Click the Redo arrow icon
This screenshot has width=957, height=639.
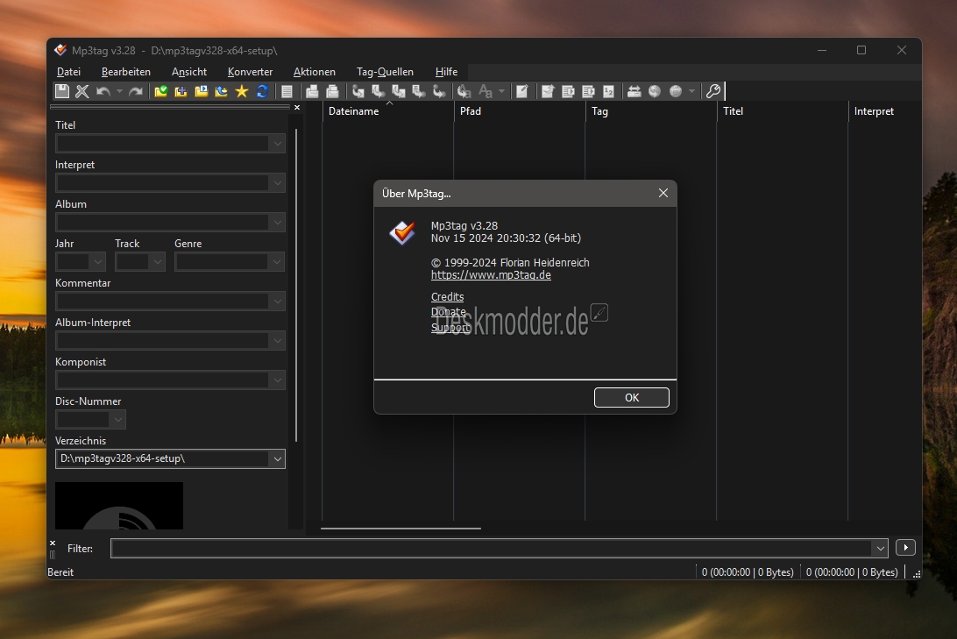136,91
